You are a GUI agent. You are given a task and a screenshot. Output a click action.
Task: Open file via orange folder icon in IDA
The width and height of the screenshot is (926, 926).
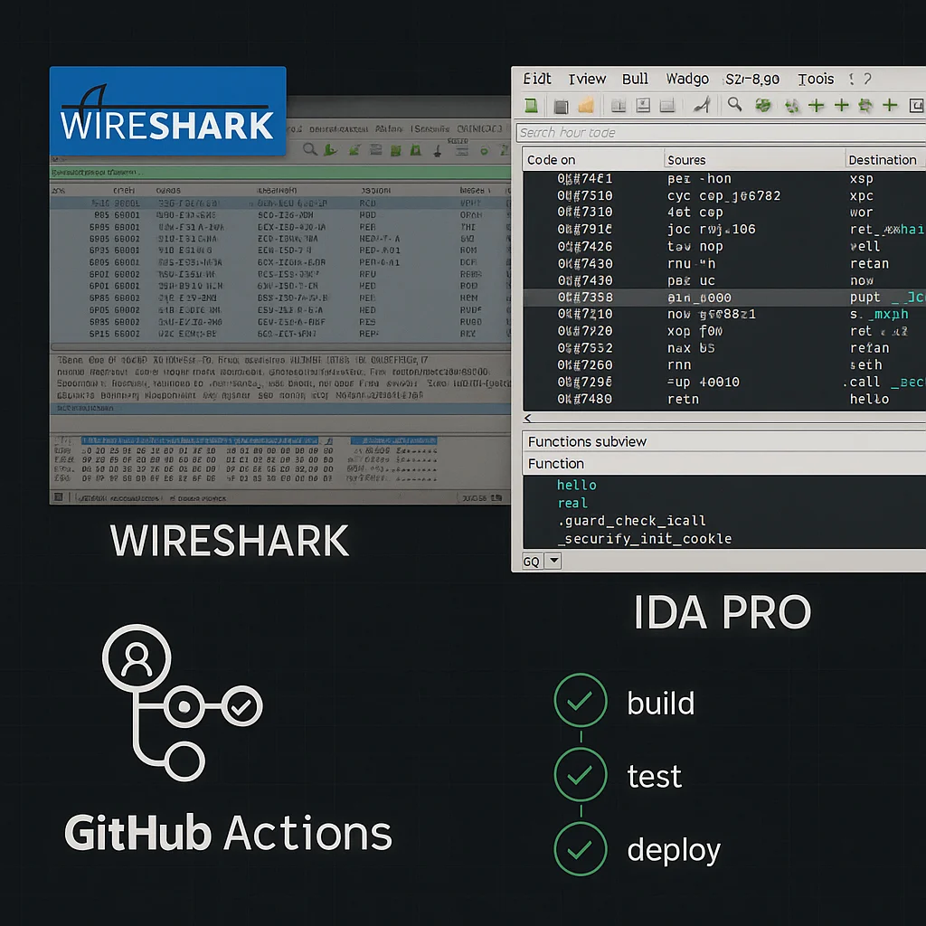(x=585, y=106)
